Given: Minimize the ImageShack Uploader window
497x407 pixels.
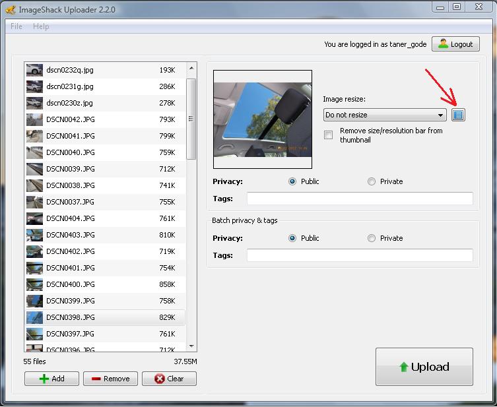Looking at the screenshot, I should pos(440,7).
